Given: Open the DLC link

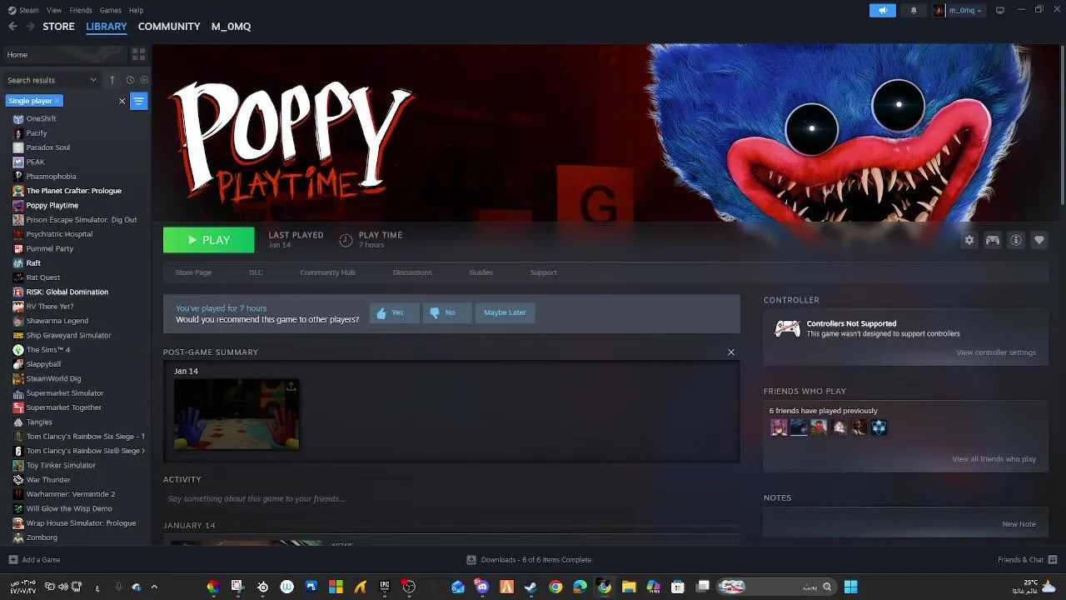Looking at the screenshot, I should click(256, 272).
